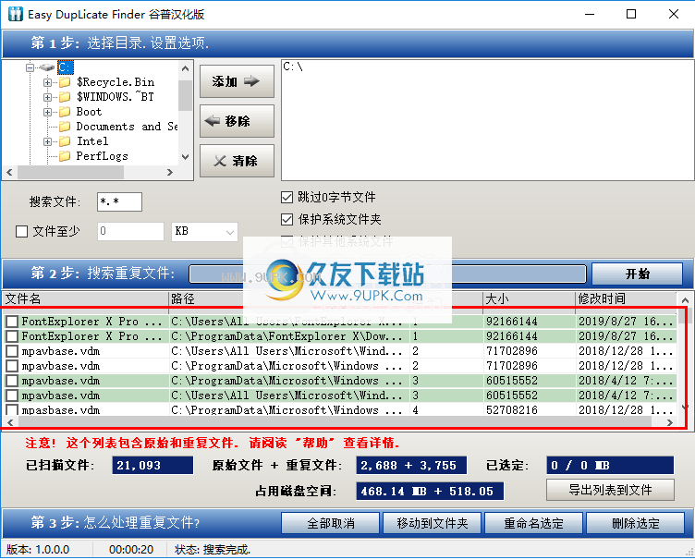This screenshot has height=560, width=695.
Task: Click 重命名选定 rename selected button
Action: click(533, 523)
